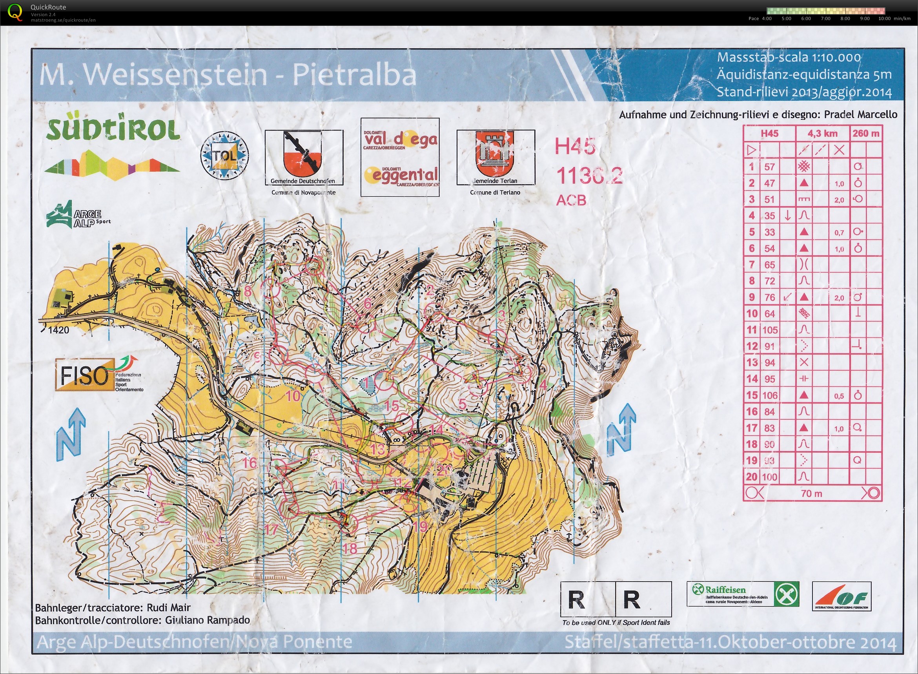Click the H45 header cell in control table
The image size is (918, 674).
pyautogui.click(x=769, y=133)
